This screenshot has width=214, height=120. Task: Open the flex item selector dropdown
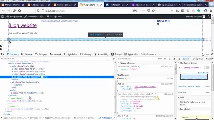tap(193, 68)
